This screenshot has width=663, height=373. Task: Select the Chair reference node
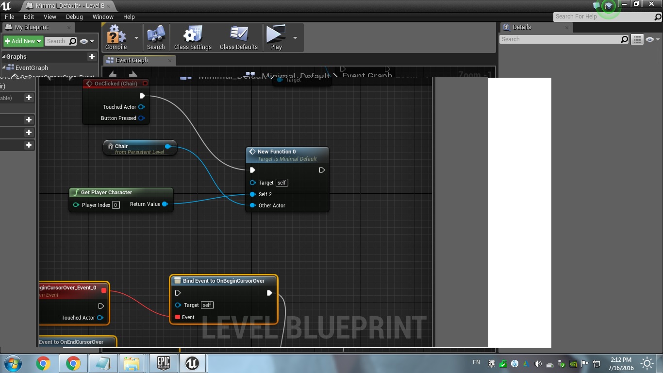[x=140, y=148]
